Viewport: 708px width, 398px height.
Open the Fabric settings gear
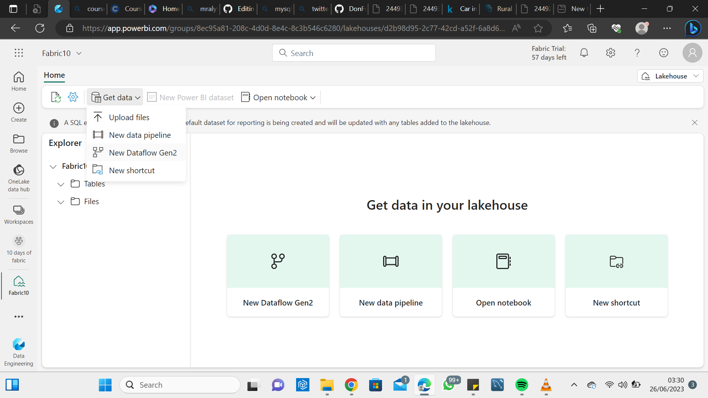(611, 53)
